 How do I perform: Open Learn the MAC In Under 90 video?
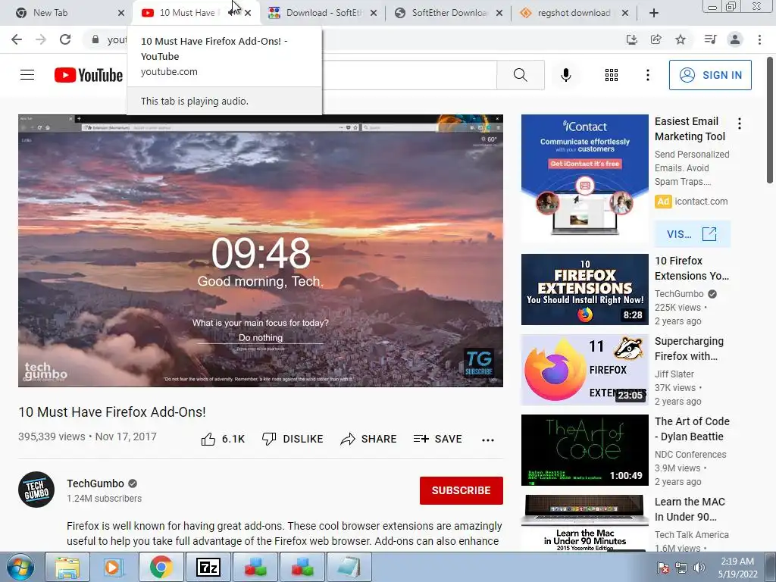tap(584, 524)
